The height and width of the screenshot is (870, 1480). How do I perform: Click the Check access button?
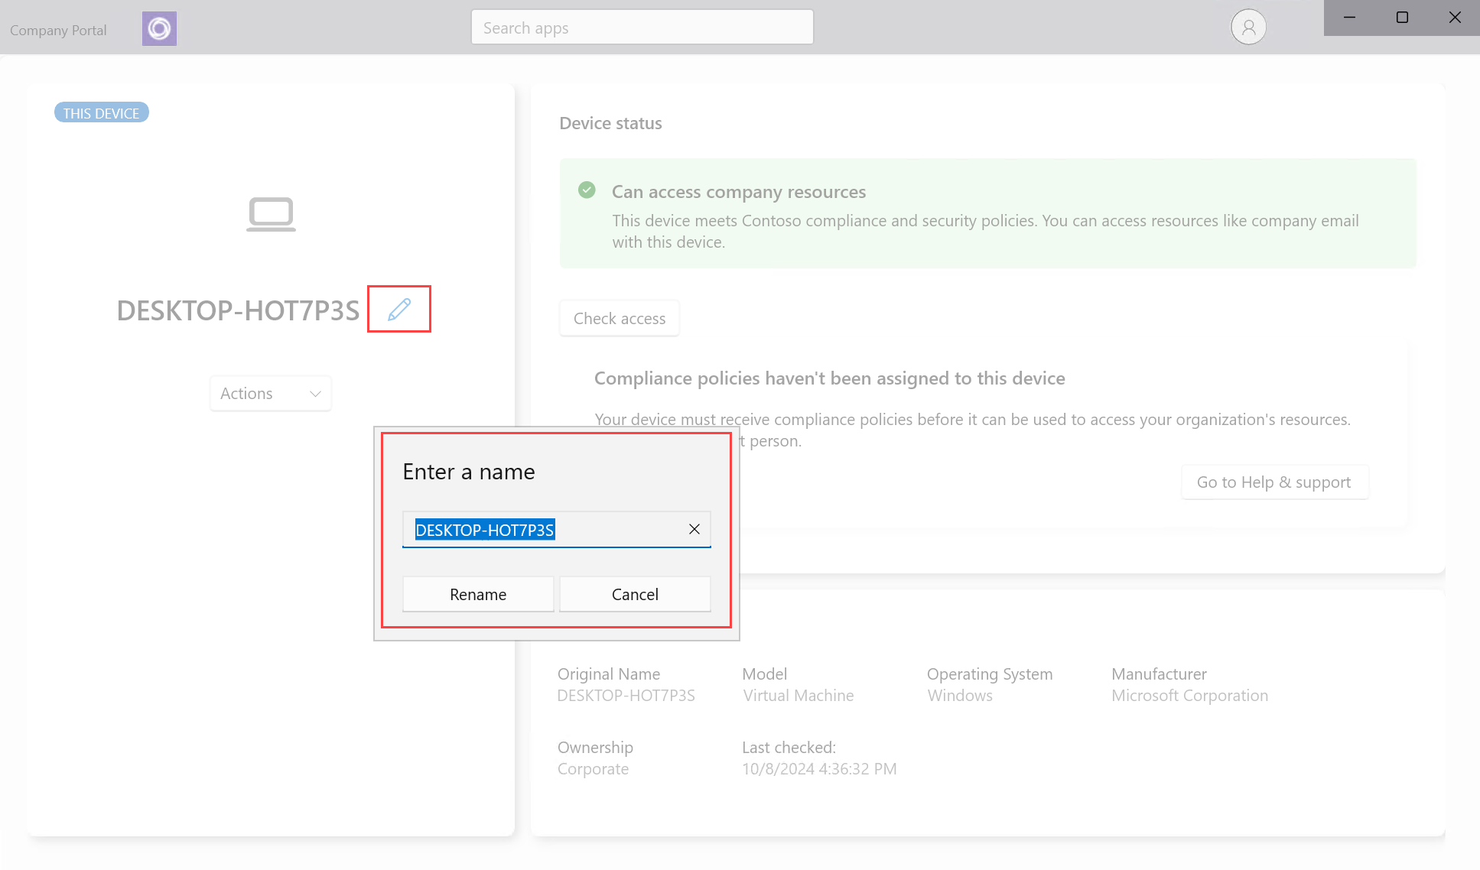pyautogui.click(x=620, y=318)
